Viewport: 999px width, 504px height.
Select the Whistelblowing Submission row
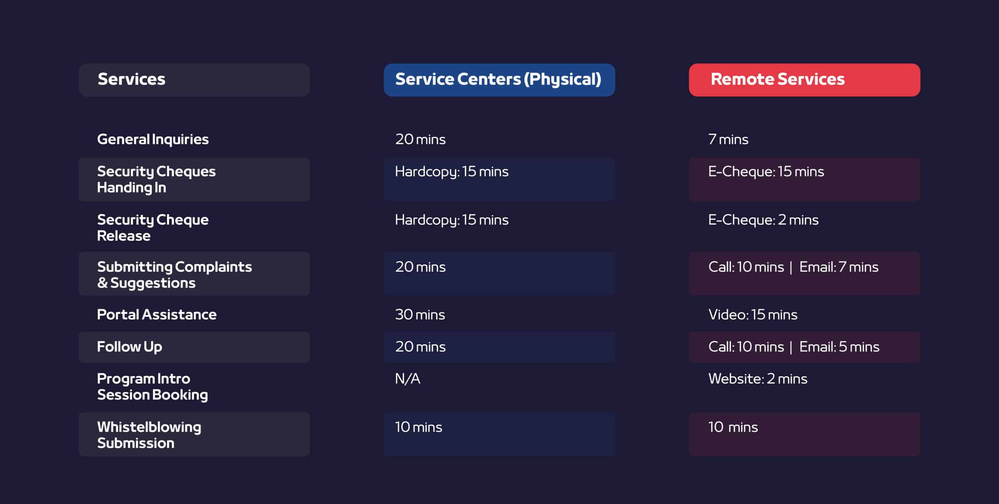(x=149, y=435)
